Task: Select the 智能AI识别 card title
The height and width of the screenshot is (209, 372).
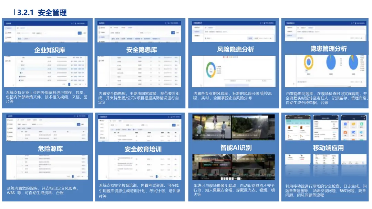Action: coord(236,148)
